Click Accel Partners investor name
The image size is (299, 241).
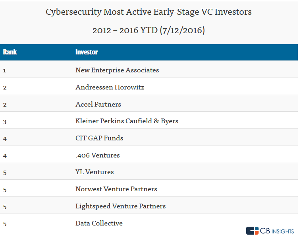pos(98,104)
